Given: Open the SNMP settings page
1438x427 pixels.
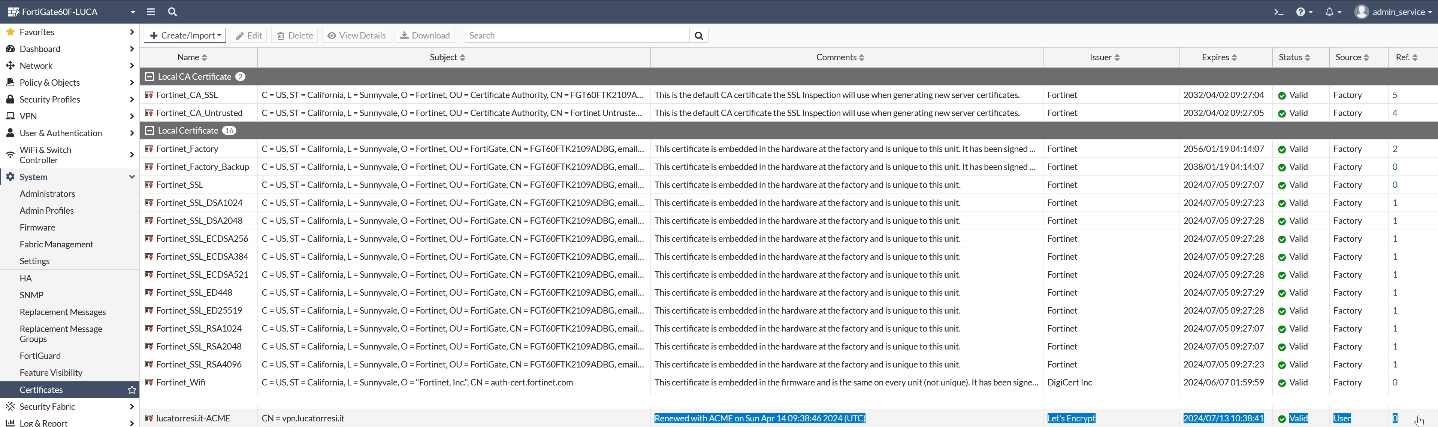Looking at the screenshot, I should point(32,295).
